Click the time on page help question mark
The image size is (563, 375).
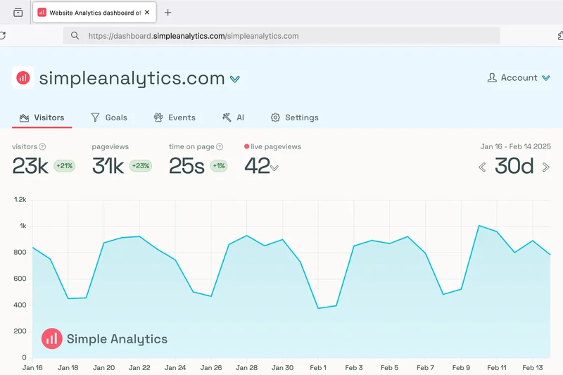[220, 146]
